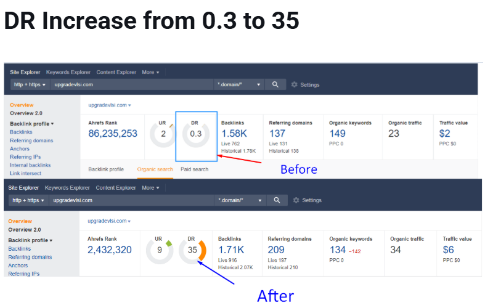
Task: Click the Backlinks value 1.71K
Action: click(x=231, y=250)
